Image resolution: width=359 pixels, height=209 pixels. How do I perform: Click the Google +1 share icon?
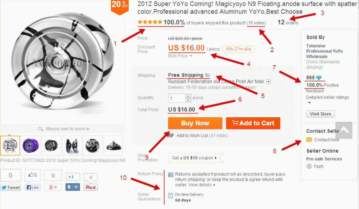pyautogui.click(x=53, y=188)
